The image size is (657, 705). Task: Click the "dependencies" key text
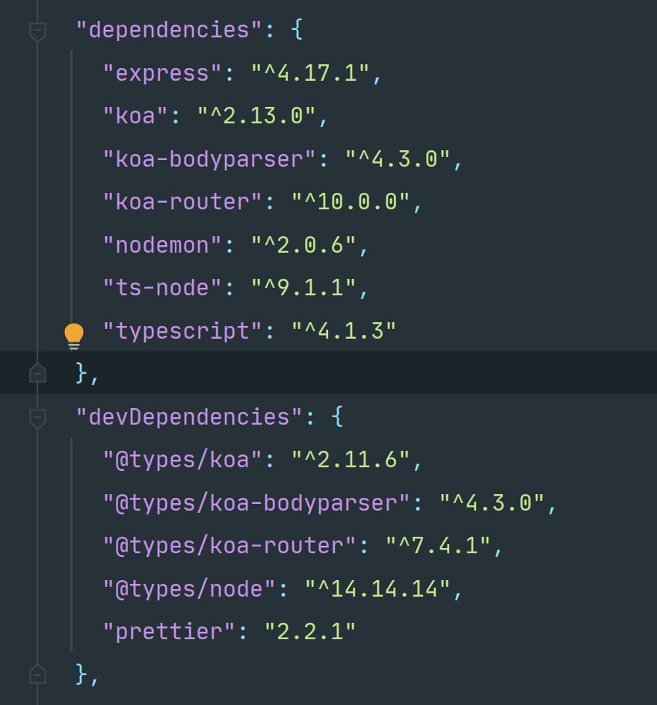pyautogui.click(x=169, y=30)
